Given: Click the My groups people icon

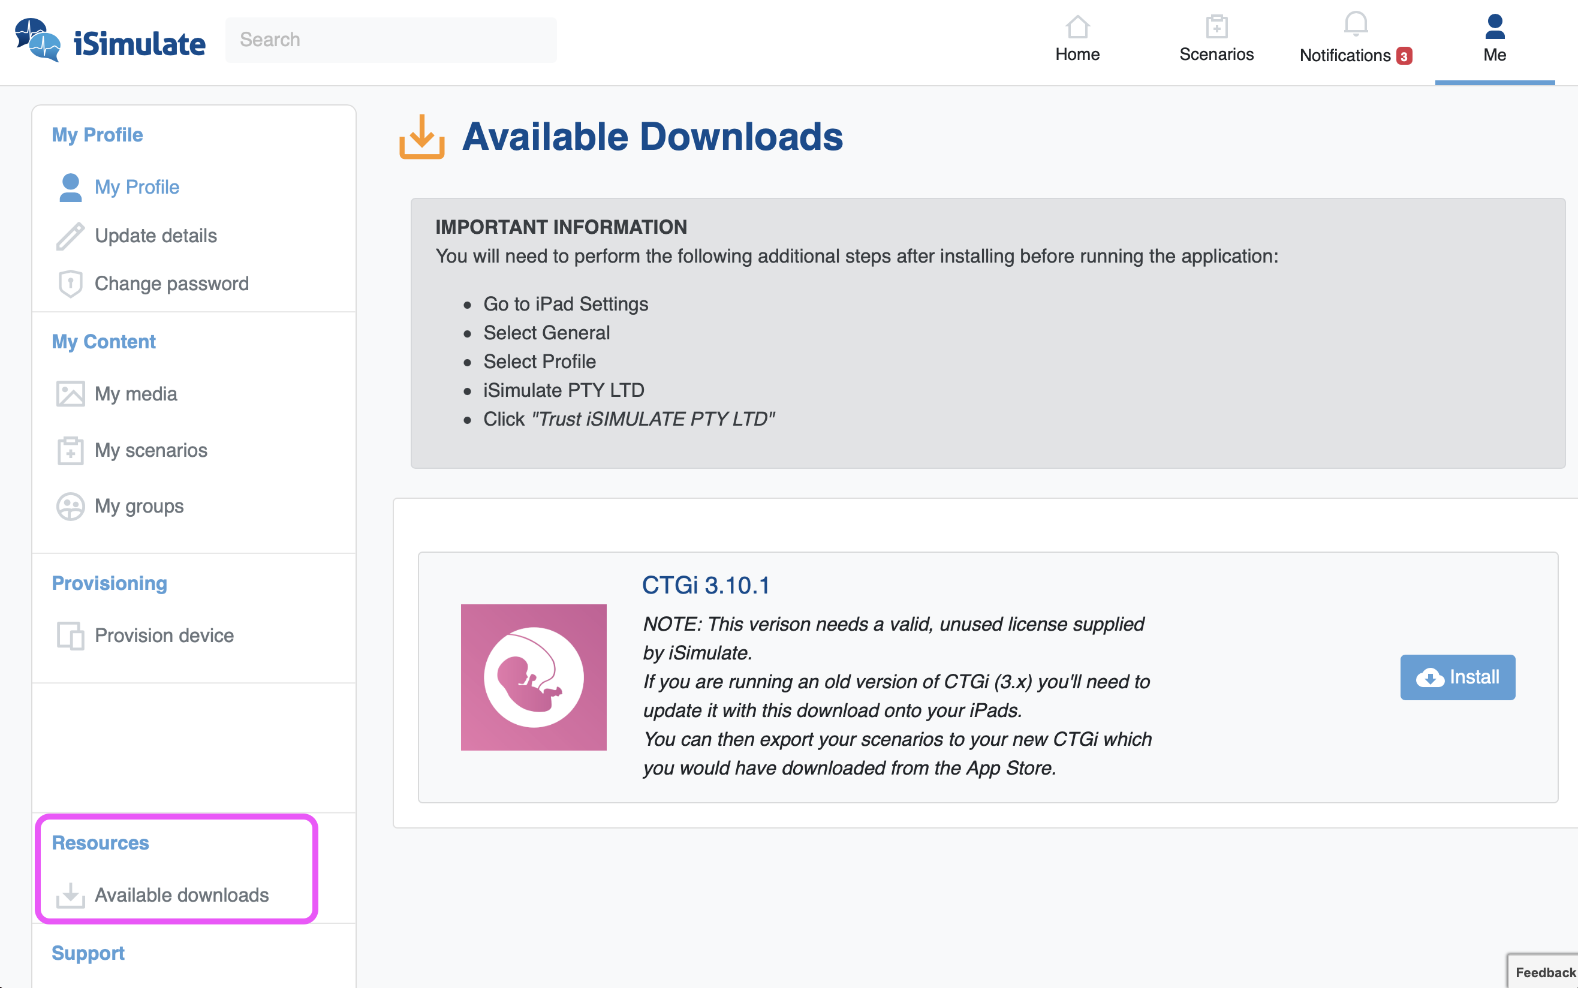Looking at the screenshot, I should coord(70,507).
